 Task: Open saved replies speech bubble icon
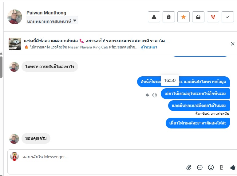pos(200,167)
